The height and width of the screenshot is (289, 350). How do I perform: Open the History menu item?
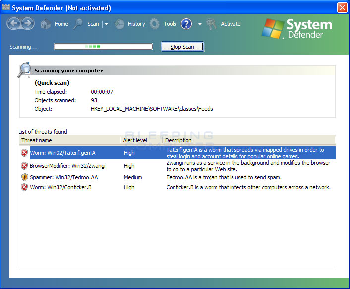click(x=136, y=24)
